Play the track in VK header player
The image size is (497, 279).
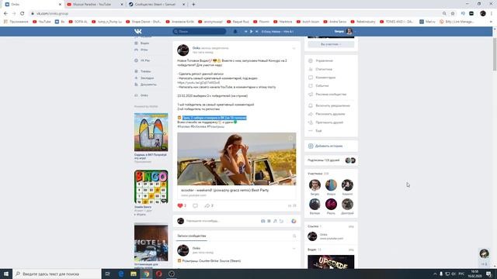tap(251, 31)
